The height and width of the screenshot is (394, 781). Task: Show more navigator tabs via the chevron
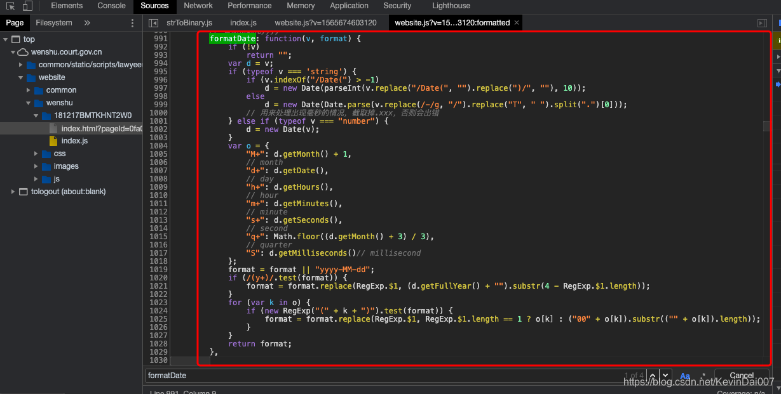tap(87, 23)
